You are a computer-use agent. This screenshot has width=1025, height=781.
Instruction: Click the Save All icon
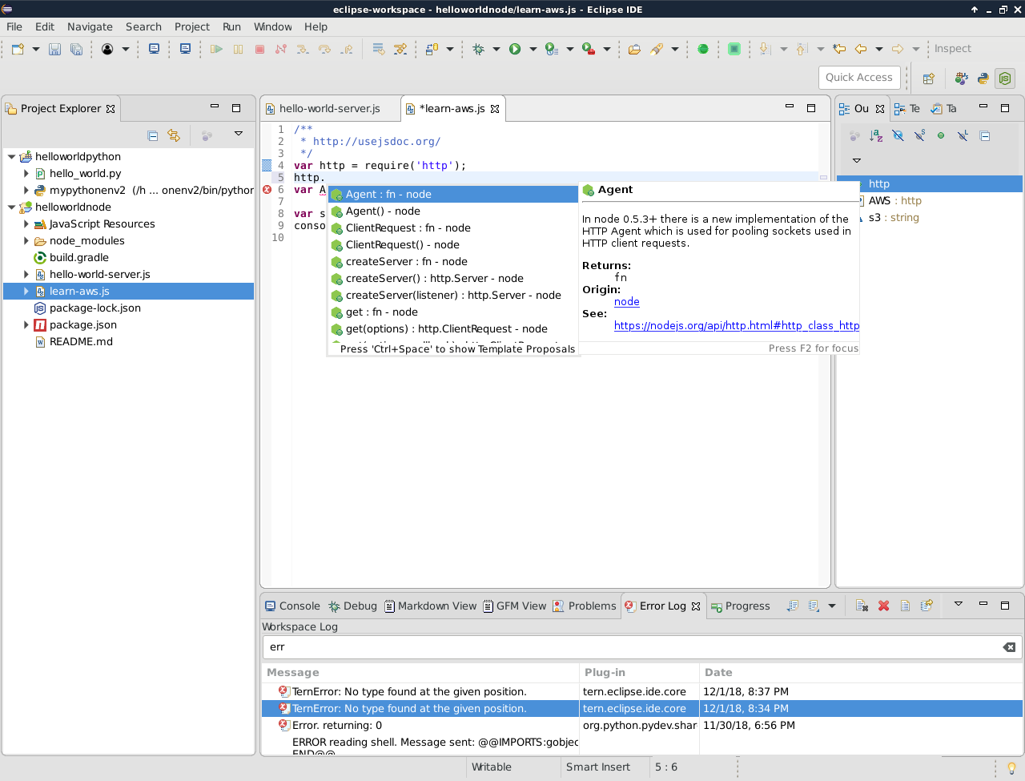pyautogui.click(x=76, y=49)
